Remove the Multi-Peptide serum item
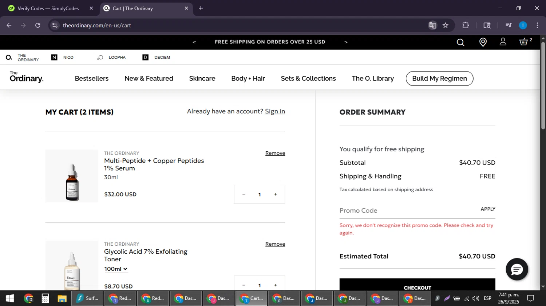 275,153
